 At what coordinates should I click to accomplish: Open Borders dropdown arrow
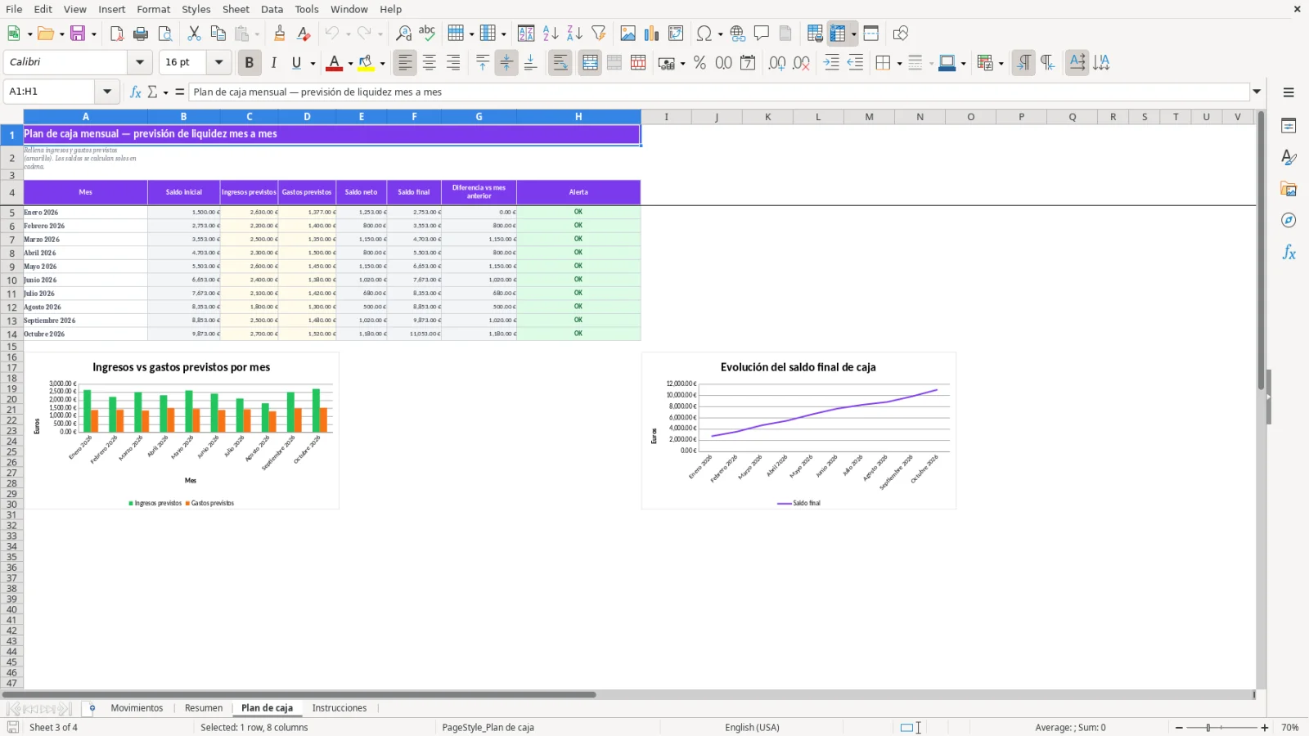[x=899, y=64]
